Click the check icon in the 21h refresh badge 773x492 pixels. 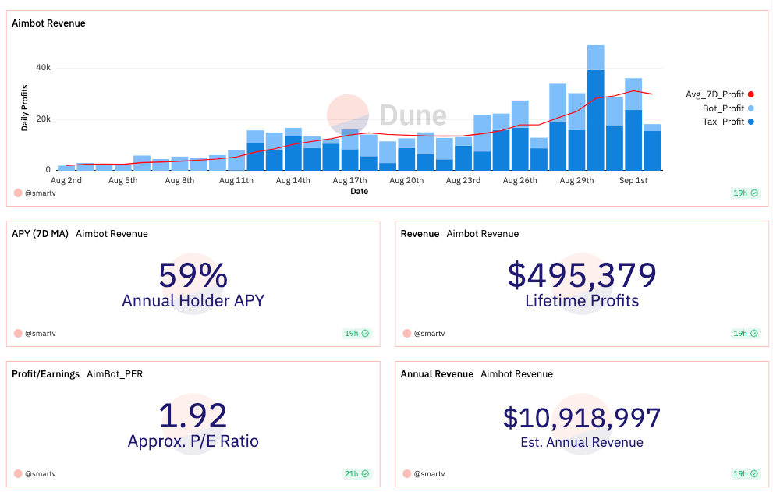365,473
